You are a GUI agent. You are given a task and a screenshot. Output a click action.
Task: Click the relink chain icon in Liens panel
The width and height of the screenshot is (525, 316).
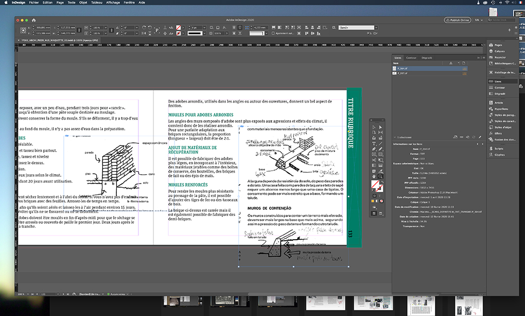[x=461, y=137]
